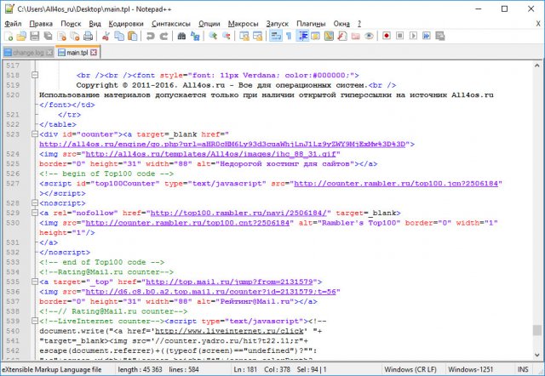
Task: Collapse the LiveInternet fold at line 539
Action: 35,321
